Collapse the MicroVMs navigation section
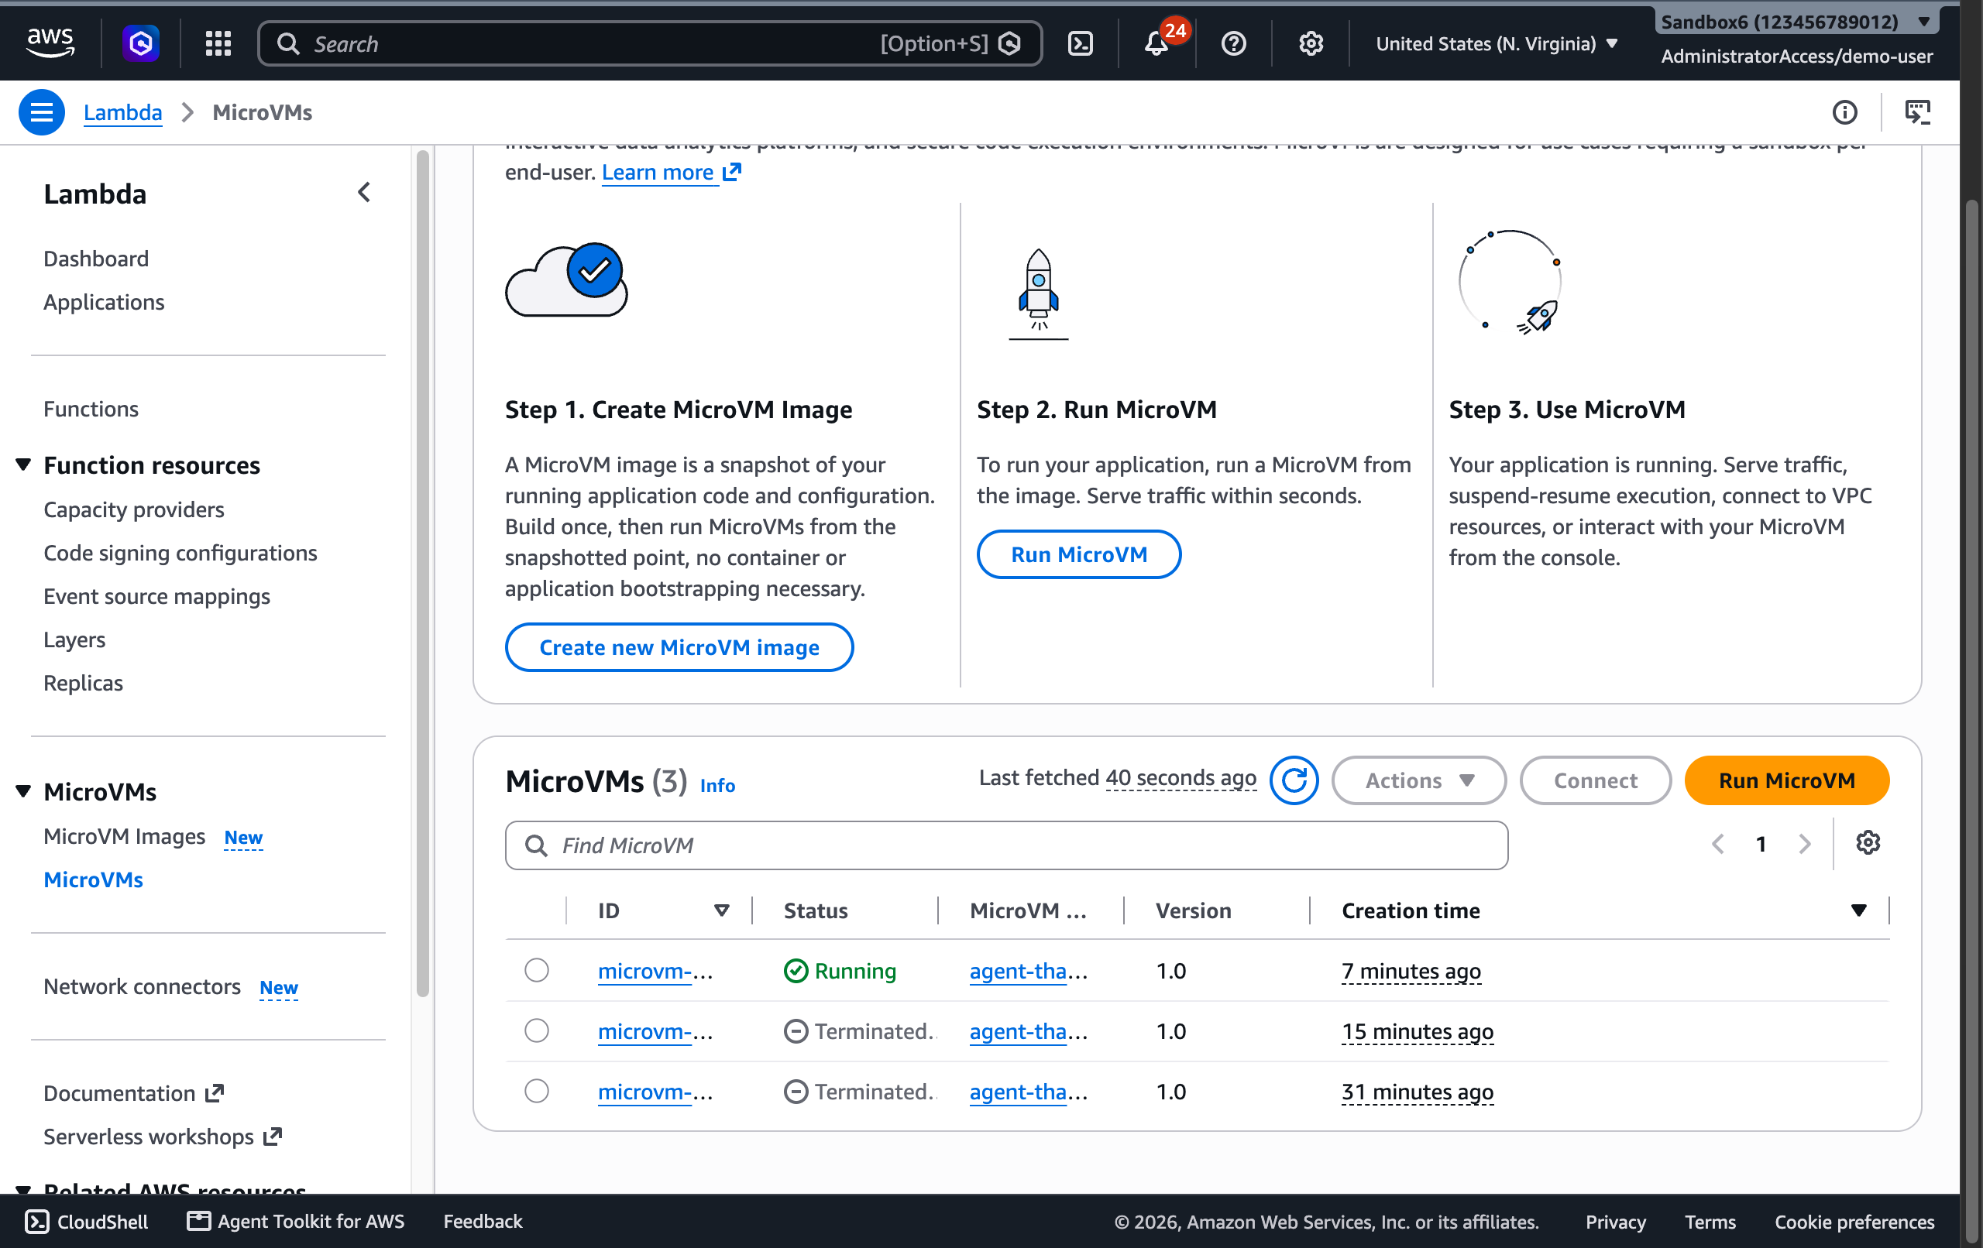The image size is (1983, 1248). (23, 792)
